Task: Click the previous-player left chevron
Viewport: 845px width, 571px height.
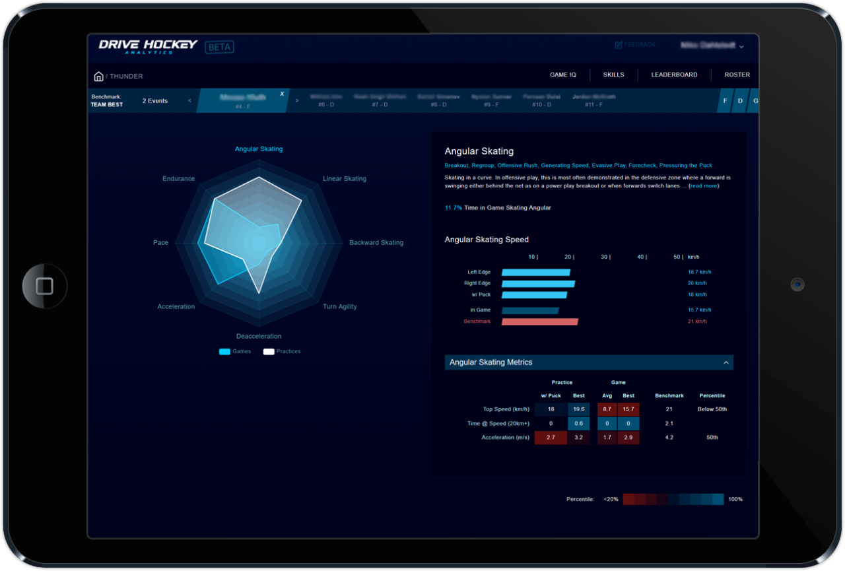Action: (x=189, y=100)
